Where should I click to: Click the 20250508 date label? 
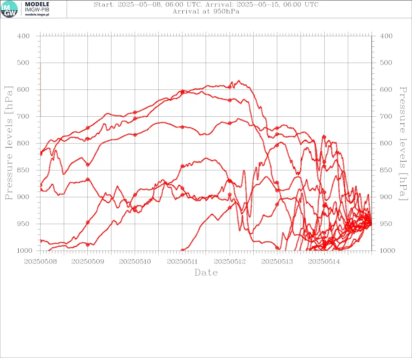tap(40, 262)
